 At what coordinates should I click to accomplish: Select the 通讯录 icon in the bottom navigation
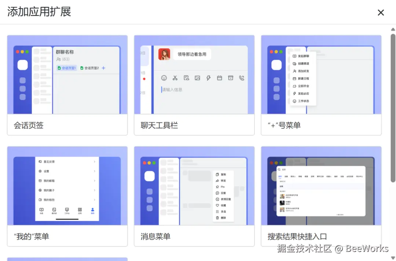[54, 210]
